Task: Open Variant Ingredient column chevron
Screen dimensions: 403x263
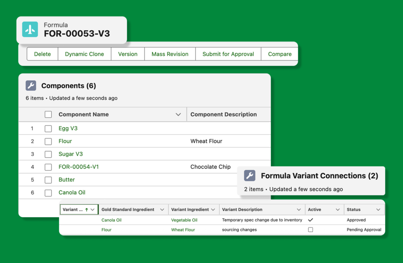Action: point(213,210)
